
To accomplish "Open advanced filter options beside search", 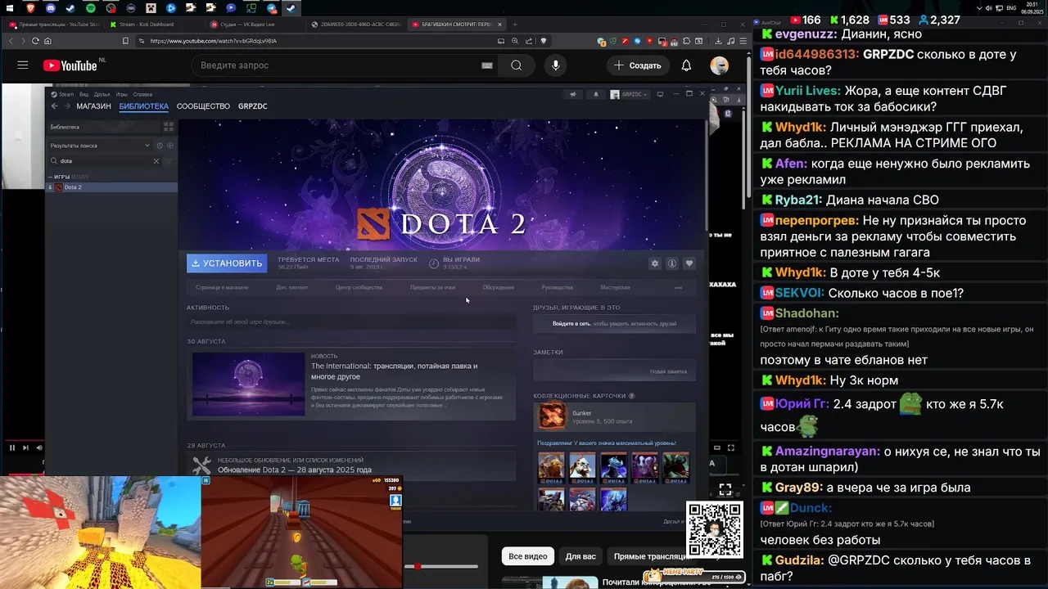I will coord(170,161).
